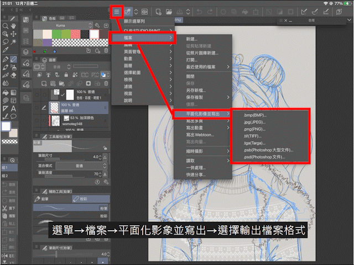Open the help question mark icon
This screenshot has height=265, width=354.
click(339, 12)
